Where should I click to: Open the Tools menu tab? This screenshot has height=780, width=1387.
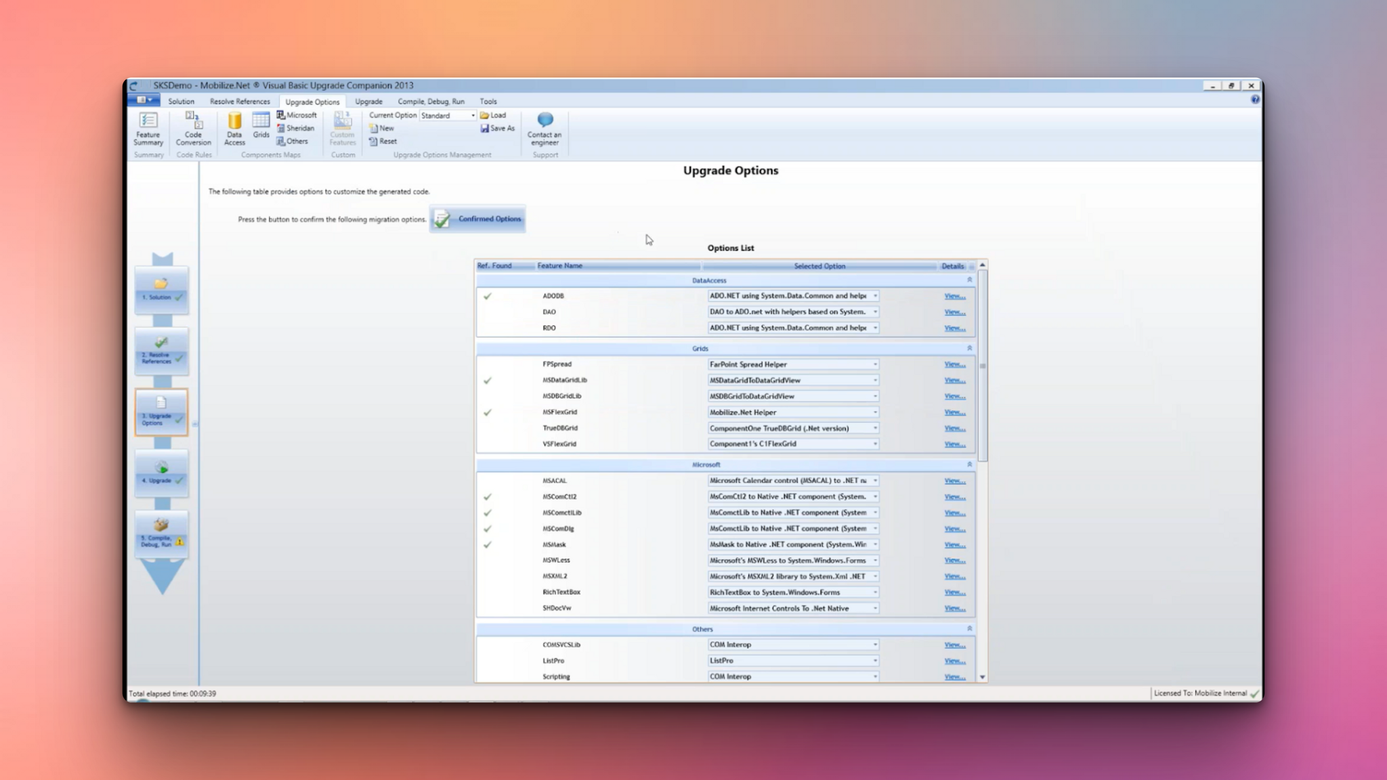click(x=488, y=101)
